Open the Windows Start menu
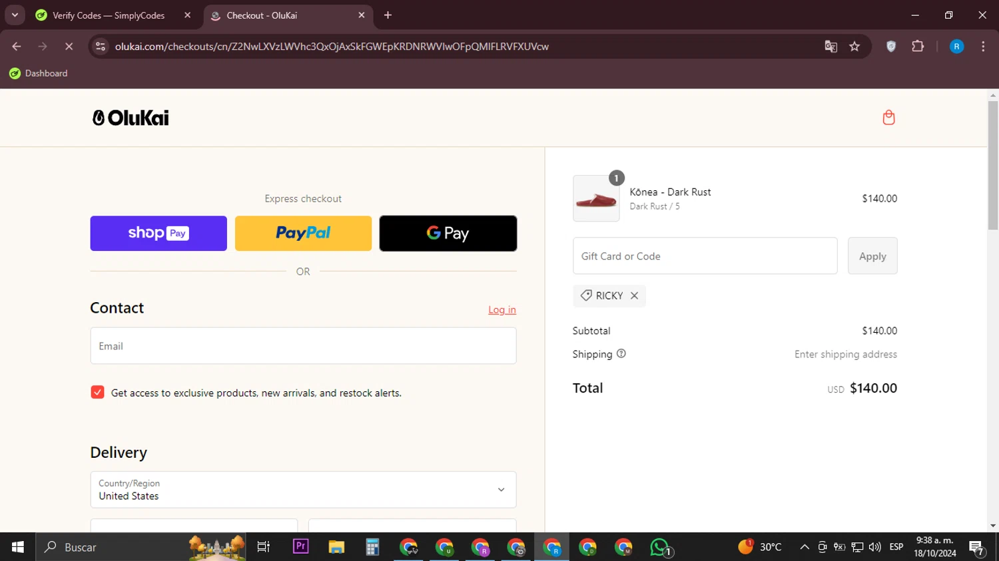This screenshot has width=999, height=561. click(x=17, y=547)
